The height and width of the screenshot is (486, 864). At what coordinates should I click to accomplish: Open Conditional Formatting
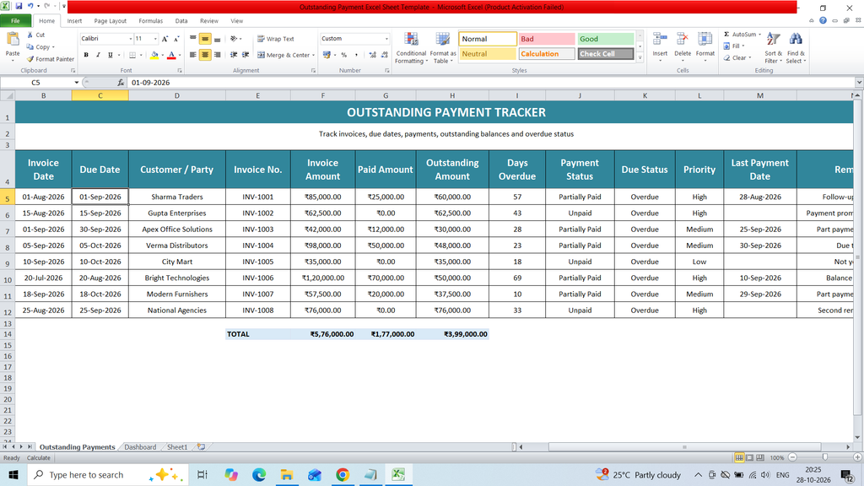(411, 48)
